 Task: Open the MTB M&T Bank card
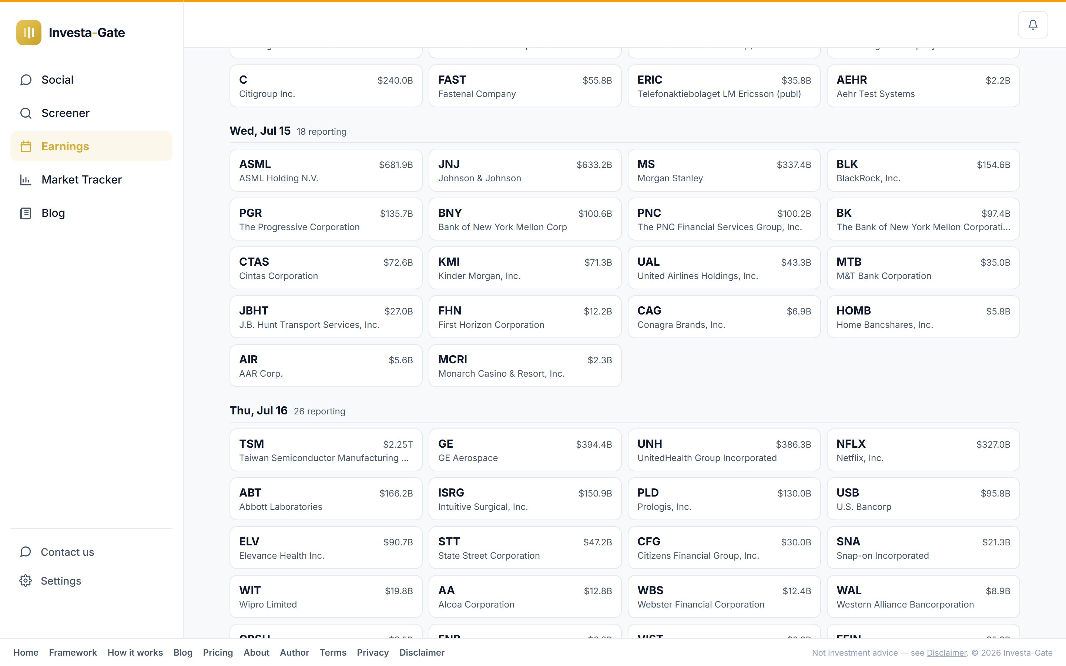[923, 268]
